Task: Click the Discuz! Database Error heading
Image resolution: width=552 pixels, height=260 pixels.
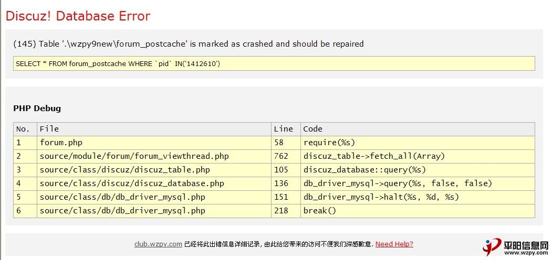Action: (78, 16)
